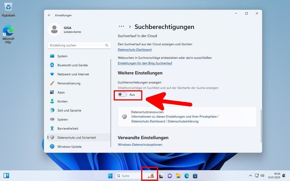Open the network status tray icon
The height and width of the screenshot is (181, 290).
(x=257, y=176)
